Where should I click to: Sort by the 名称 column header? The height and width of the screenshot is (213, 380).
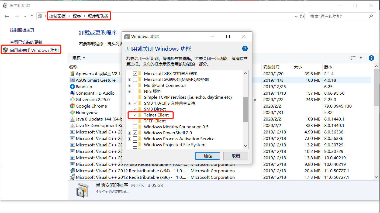(x=73, y=67)
